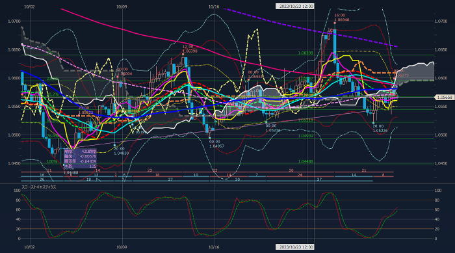Click 1.0550 on the right price axis
The image size is (455, 253).
point(441,107)
